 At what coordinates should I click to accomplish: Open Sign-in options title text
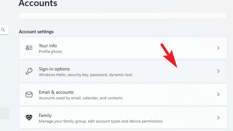click(x=54, y=69)
